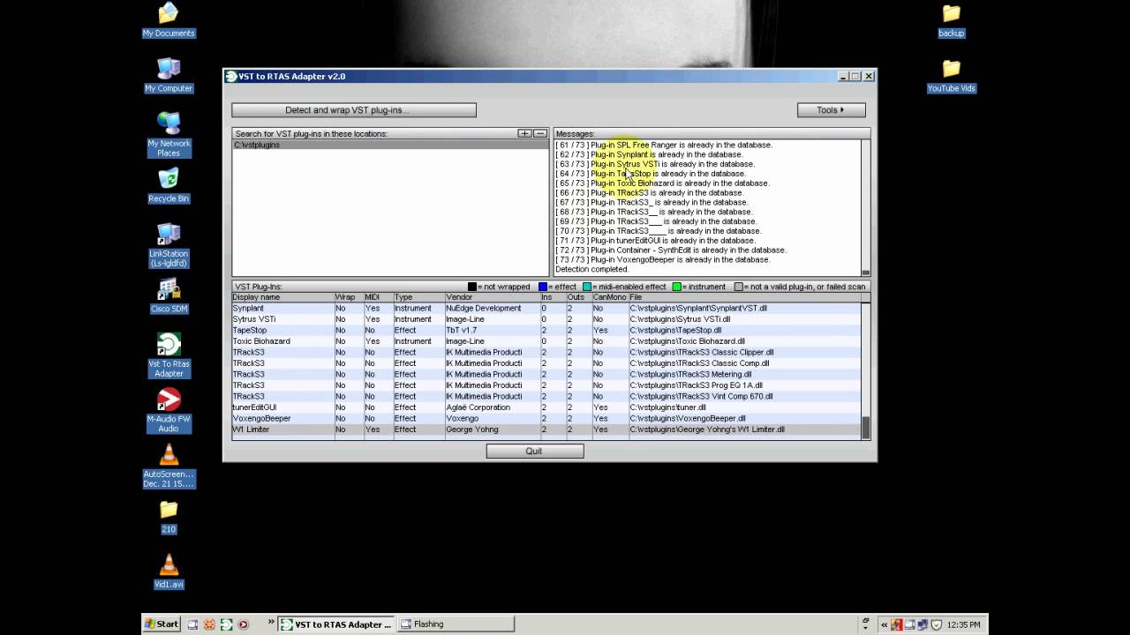Screen dimensions: 1130x635
Task: Open the Start menu
Action: [x=162, y=624]
